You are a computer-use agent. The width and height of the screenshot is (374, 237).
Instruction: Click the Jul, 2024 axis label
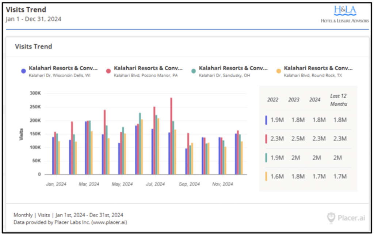point(156,184)
